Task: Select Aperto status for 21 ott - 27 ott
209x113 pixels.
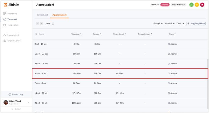Action: pyautogui.click(x=172, y=103)
